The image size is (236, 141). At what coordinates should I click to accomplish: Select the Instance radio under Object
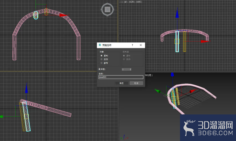[x=102, y=59]
